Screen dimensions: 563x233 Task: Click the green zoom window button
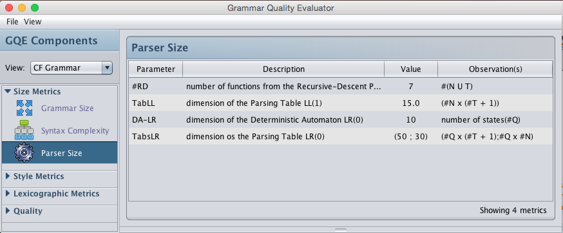(x=35, y=8)
